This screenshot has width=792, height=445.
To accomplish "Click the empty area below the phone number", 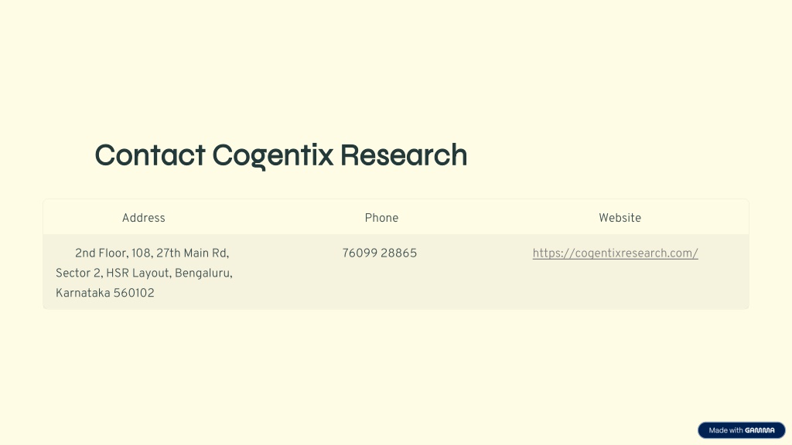I will click(379, 285).
